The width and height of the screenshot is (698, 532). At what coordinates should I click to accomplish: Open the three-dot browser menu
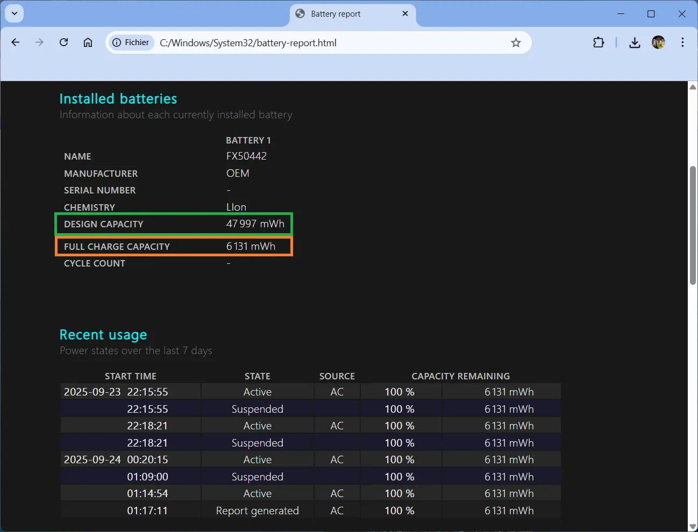point(682,42)
